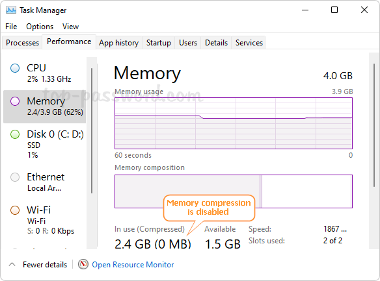Click the sidebar device list scrollbar
The width and height of the screenshot is (380, 281).
point(92,130)
